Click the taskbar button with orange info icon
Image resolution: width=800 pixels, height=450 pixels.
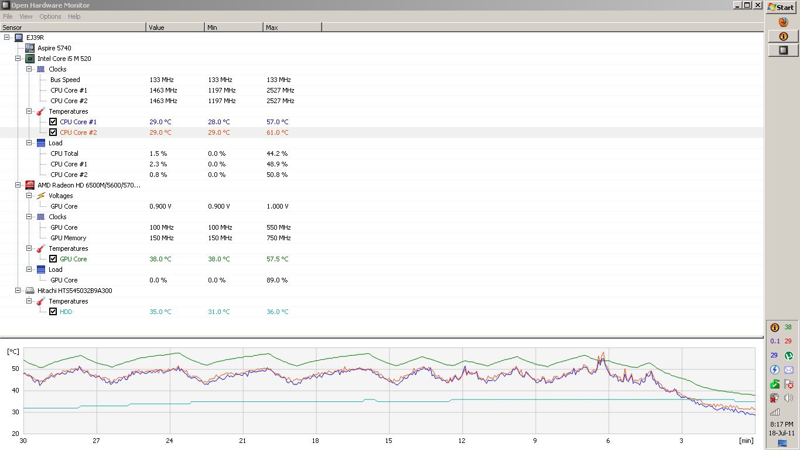tap(783, 36)
